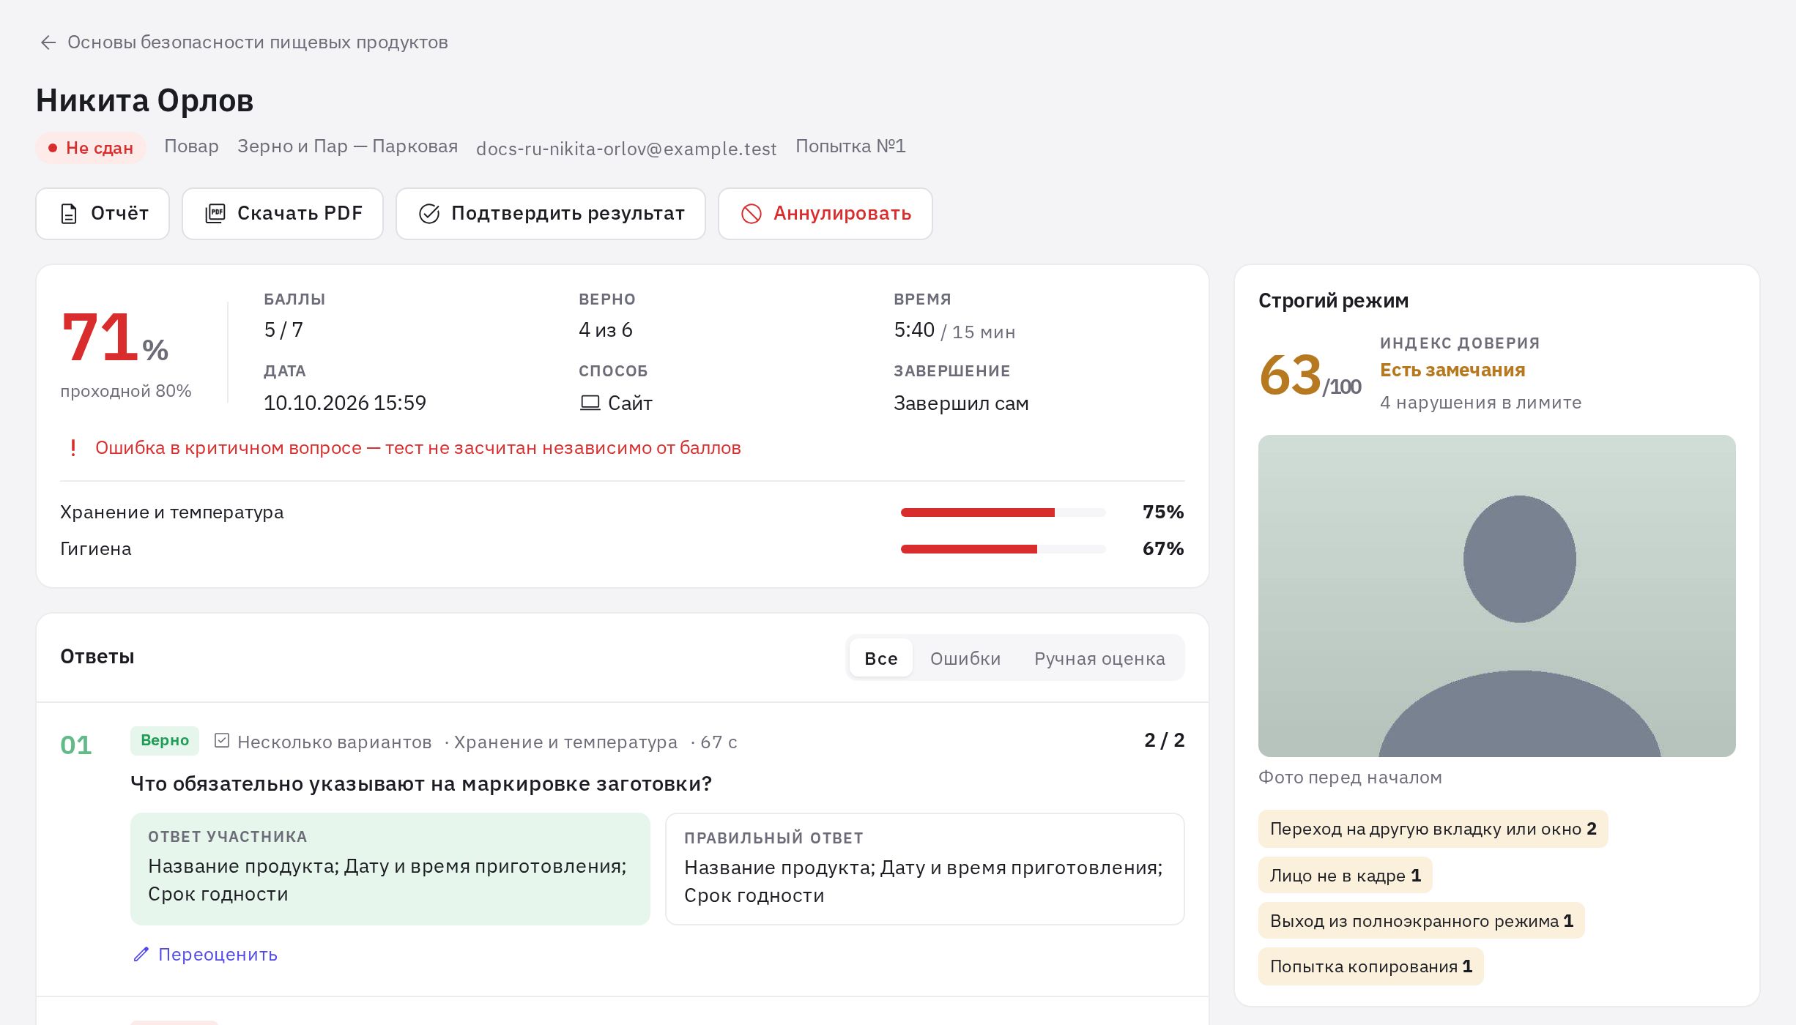Click the PDF icon in Скачать PDF
1796x1025 pixels.
(x=215, y=214)
